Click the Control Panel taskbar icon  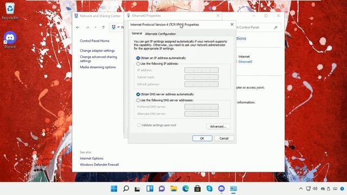(x=233, y=188)
